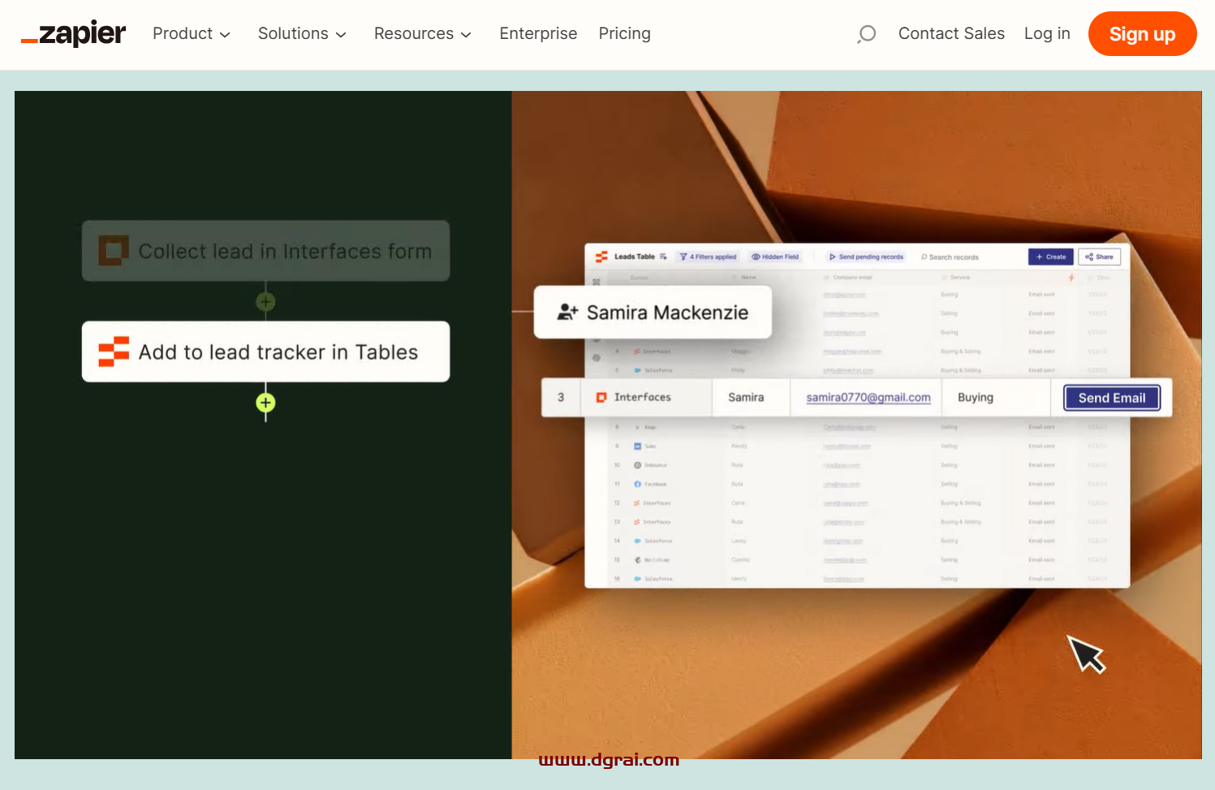Click the Interfaces cell in row 3
1215x790 pixels.
647,397
